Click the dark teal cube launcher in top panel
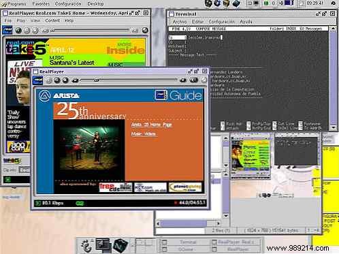Viewport: 339px width, 254px height. pyautogui.click(x=236, y=3)
